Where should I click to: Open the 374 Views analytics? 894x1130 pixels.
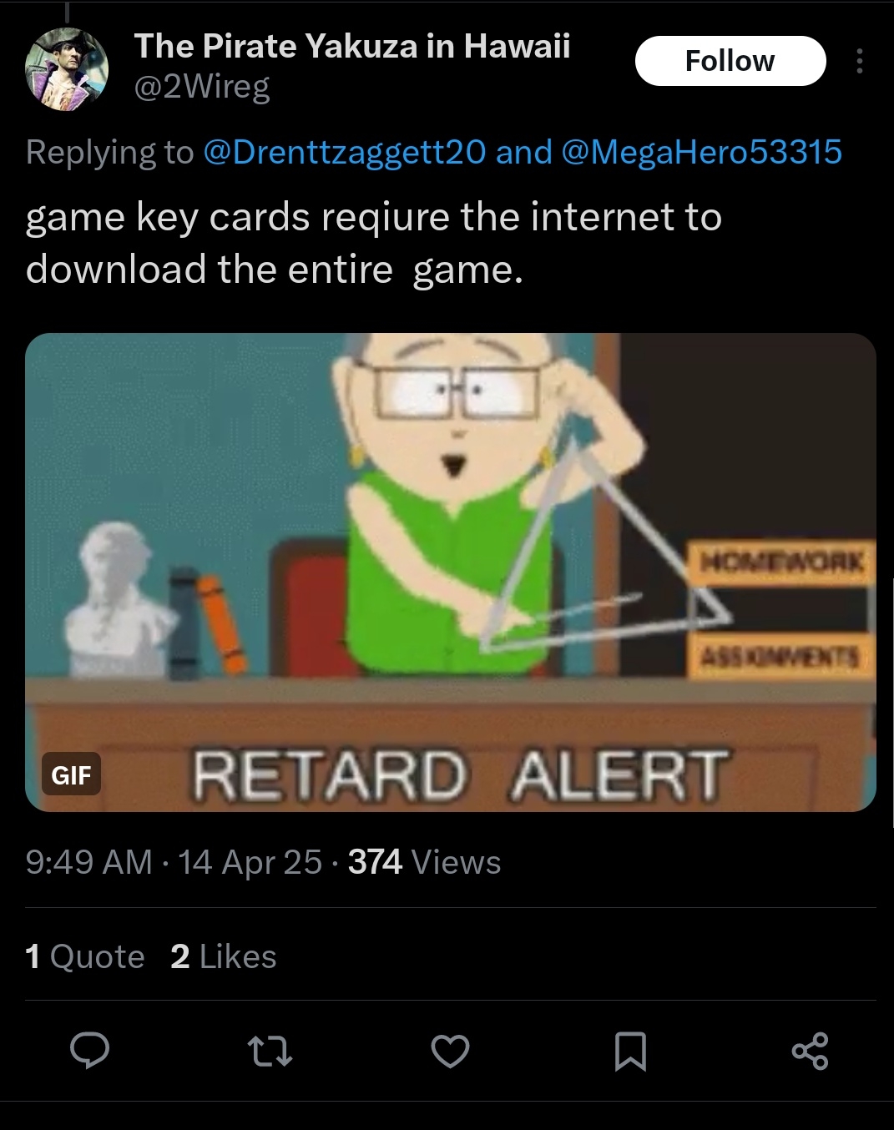pyautogui.click(x=424, y=862)
